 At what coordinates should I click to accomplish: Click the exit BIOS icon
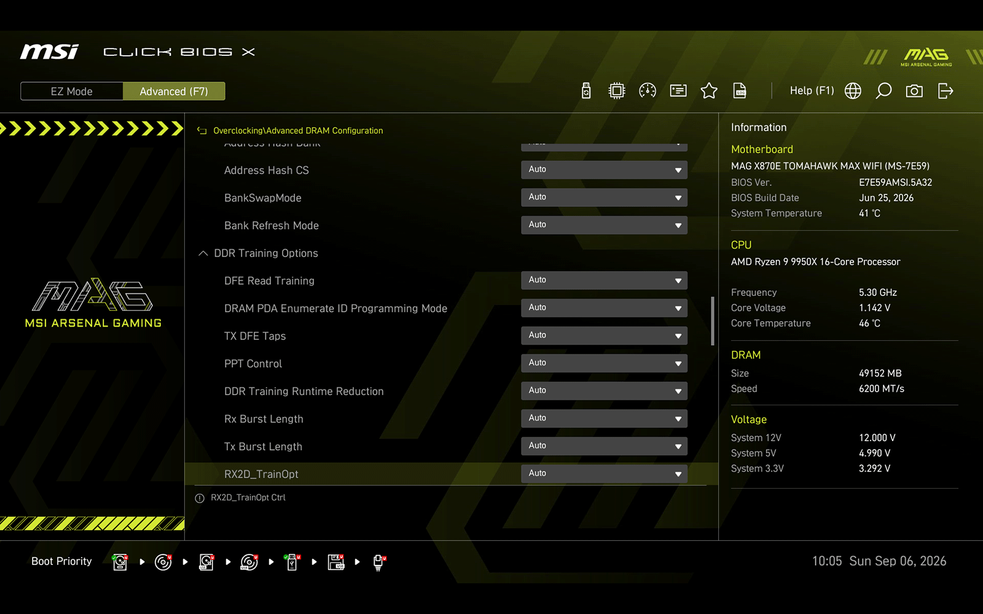pyautogui.click(x=946, y=91)
